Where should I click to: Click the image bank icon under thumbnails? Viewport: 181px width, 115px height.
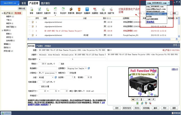tap(146, 103)
